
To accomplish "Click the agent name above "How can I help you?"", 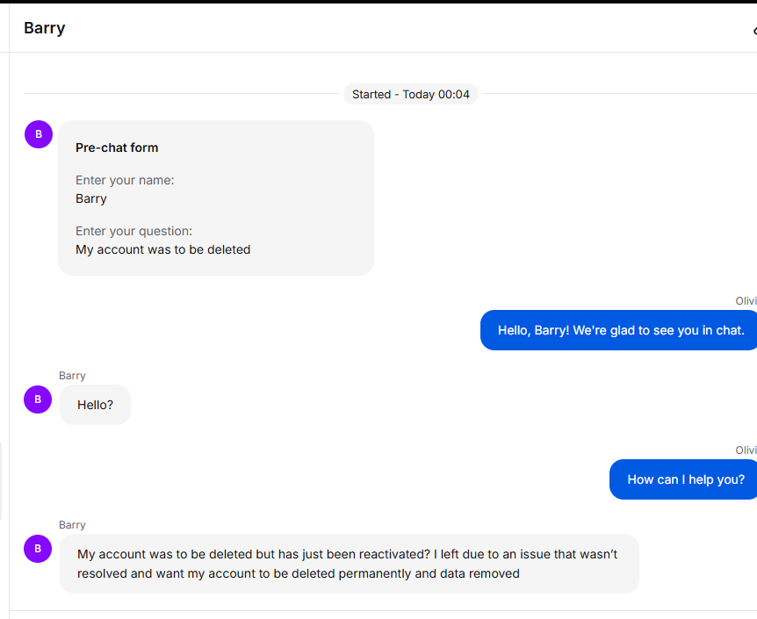I will [746, 450].
